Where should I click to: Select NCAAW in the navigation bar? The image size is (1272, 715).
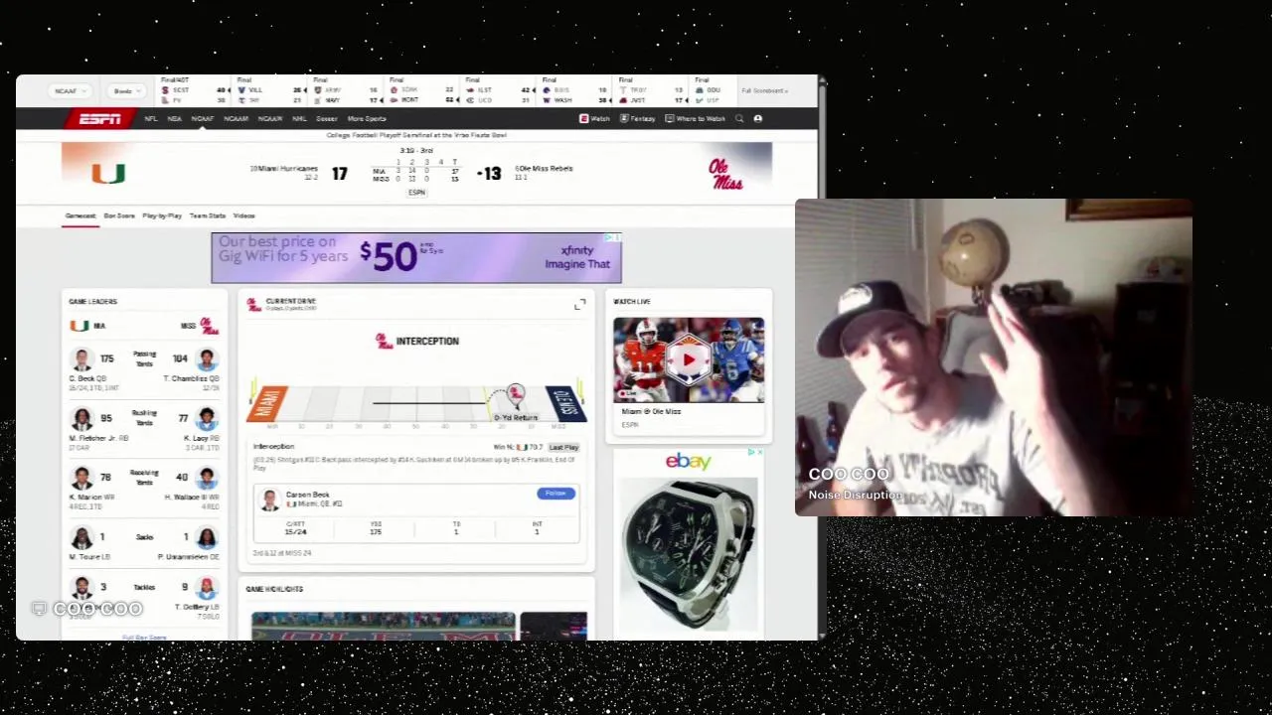pyautogui.click(x=270, y=118)
